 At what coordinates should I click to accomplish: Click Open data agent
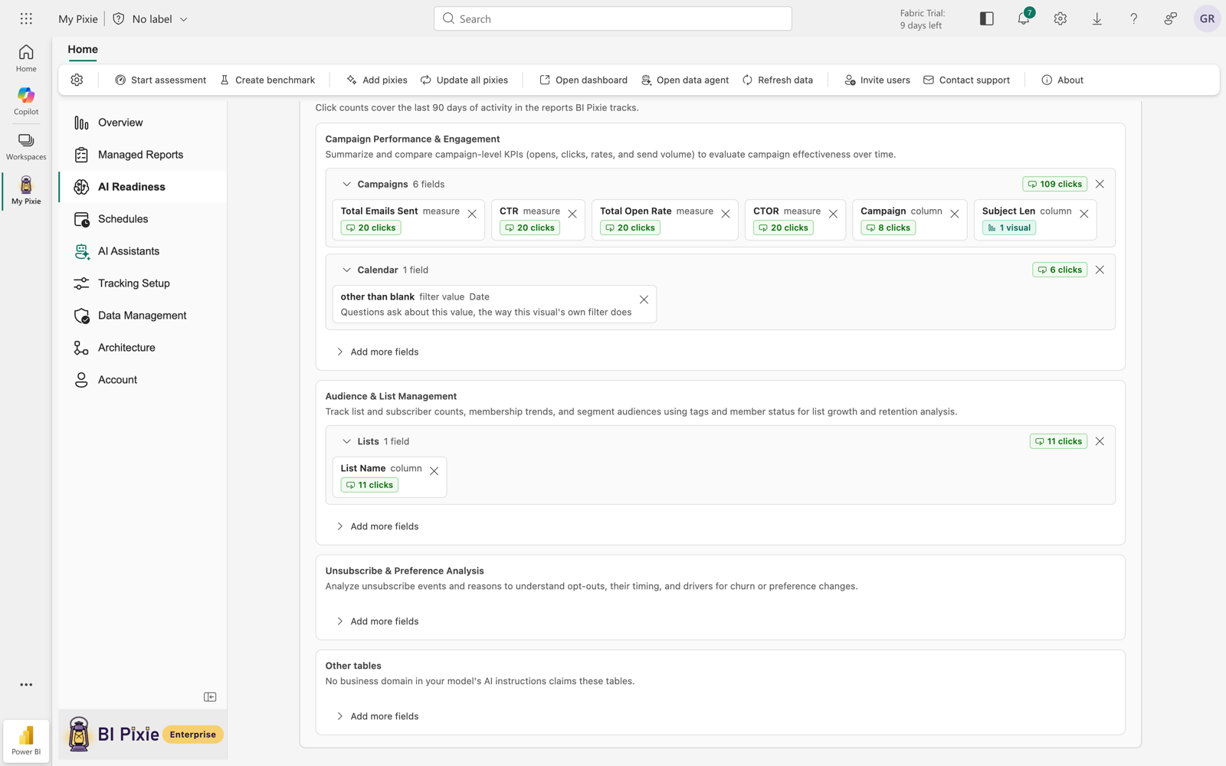click(685, 80)
